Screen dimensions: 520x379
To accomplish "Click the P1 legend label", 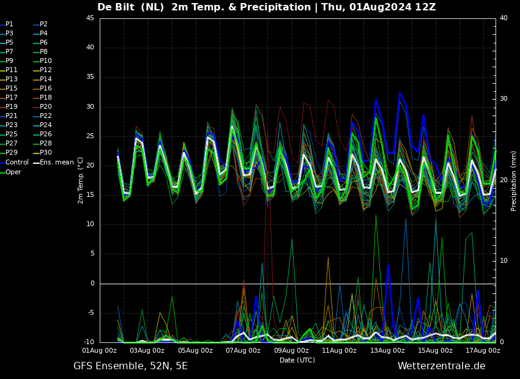I will (x=9, y=24).
